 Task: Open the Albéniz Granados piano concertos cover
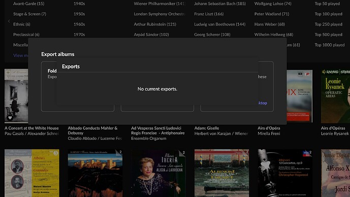point(32,173)
